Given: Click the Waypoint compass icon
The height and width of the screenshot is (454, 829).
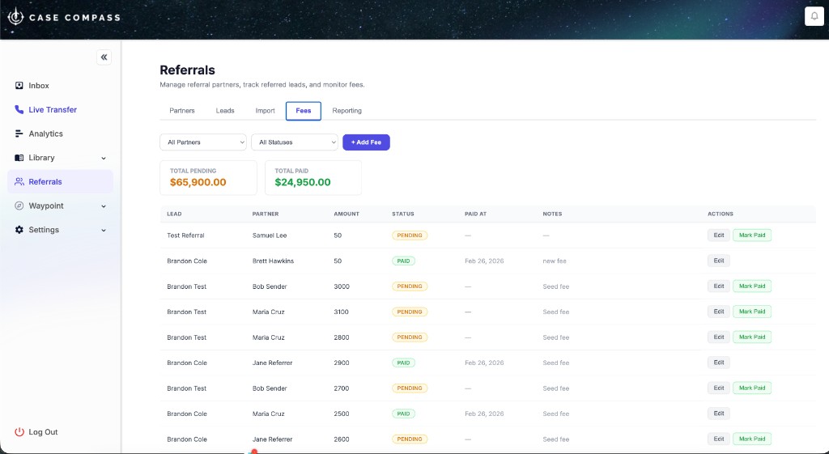Looking at the screenshot, I should [19, 206].
